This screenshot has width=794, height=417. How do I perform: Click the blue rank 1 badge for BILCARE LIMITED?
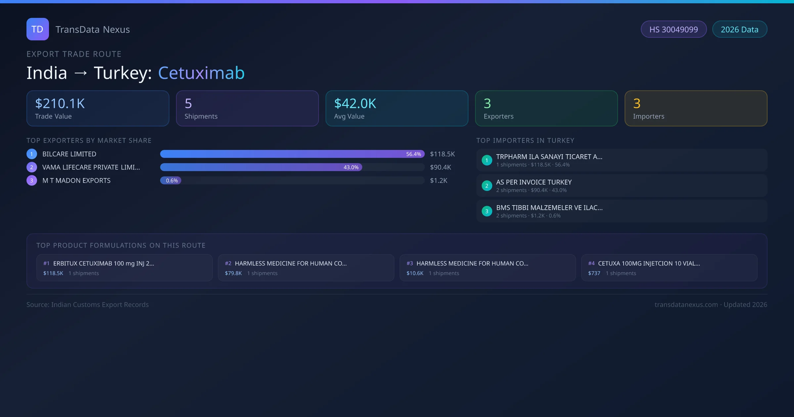(x=32, y=154)
